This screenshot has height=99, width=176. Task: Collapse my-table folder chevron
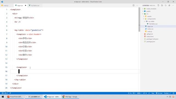coord(145,21)
